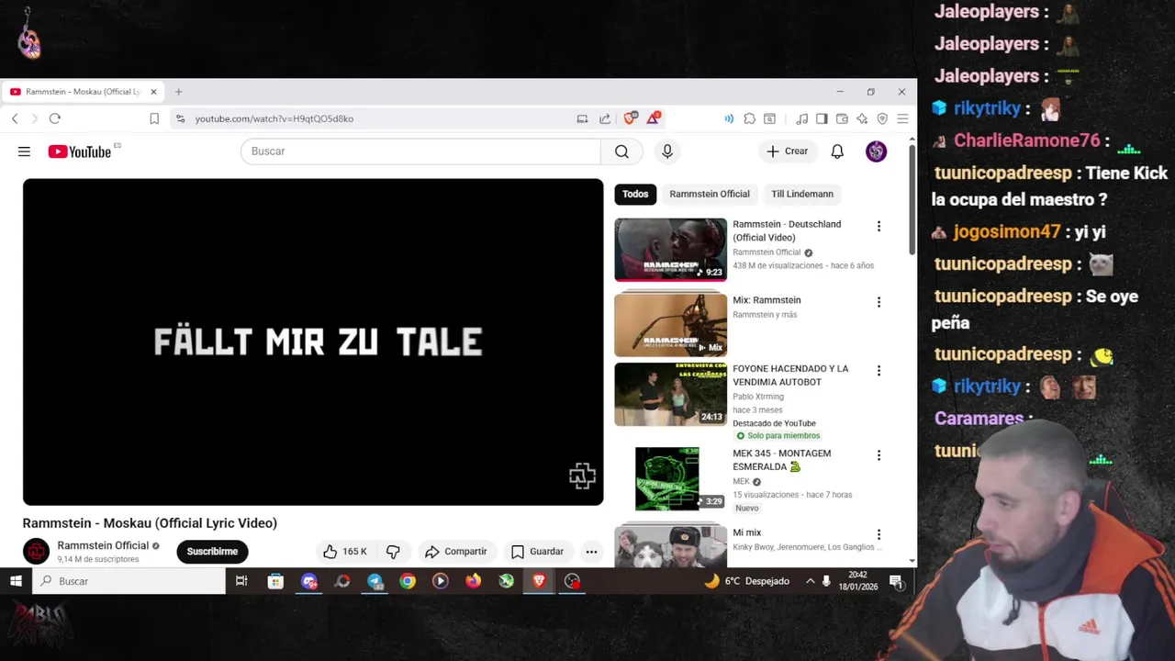Viewport: 1175px width, 661px height.
Task: Start voice search with microphone icon
Action: point(667,151)
